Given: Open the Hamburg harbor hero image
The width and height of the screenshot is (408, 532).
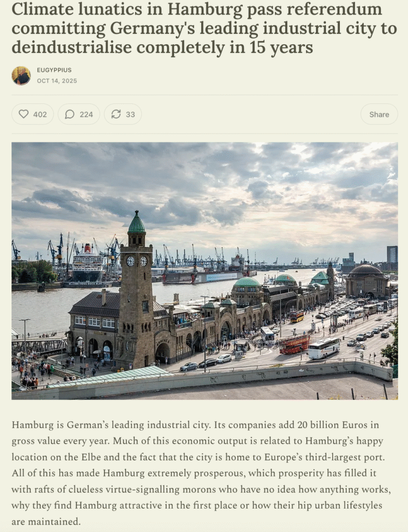Looking at the screenshot, I should (x=204, y=270).
